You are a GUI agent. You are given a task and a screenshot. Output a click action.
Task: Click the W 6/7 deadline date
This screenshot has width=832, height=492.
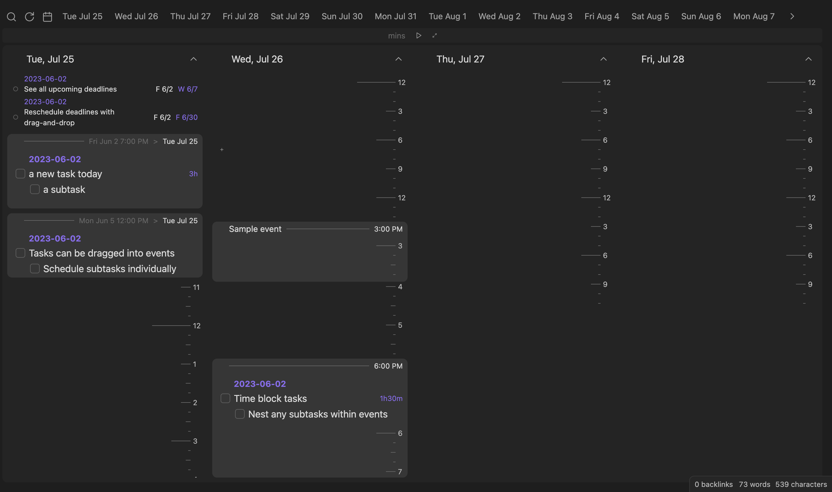click(188, 89)
